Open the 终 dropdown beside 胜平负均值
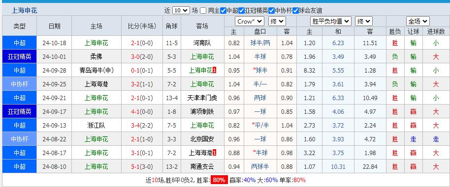The width and height of the screenshot is (450, 187). (364, 21)
